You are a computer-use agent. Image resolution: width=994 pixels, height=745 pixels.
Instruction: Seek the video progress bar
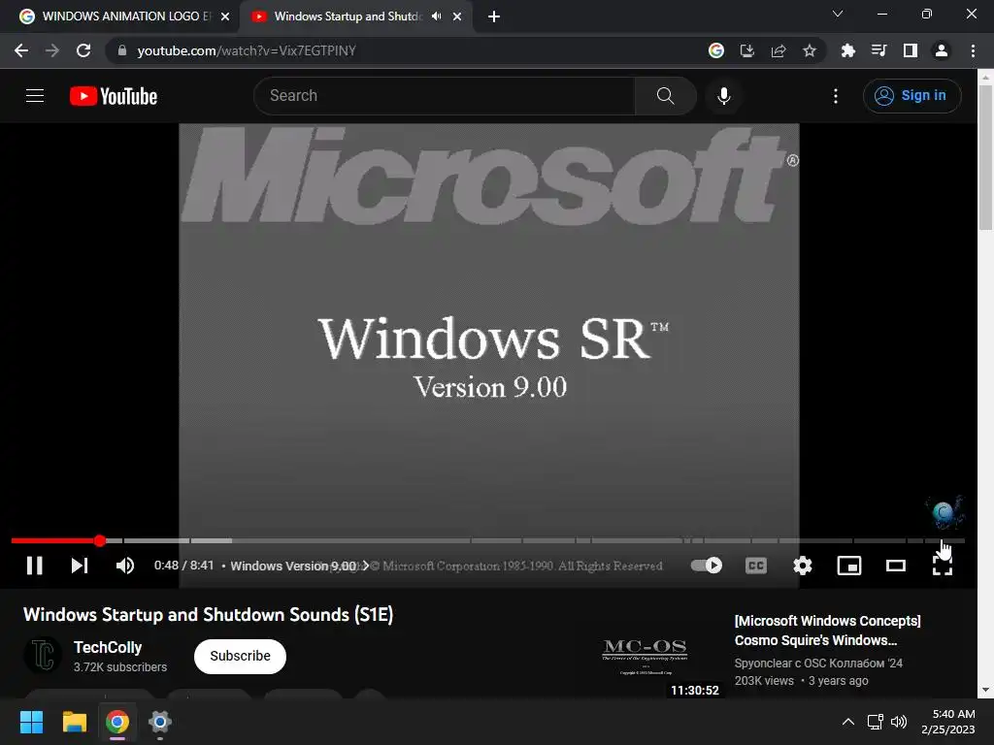coord(488,540)
